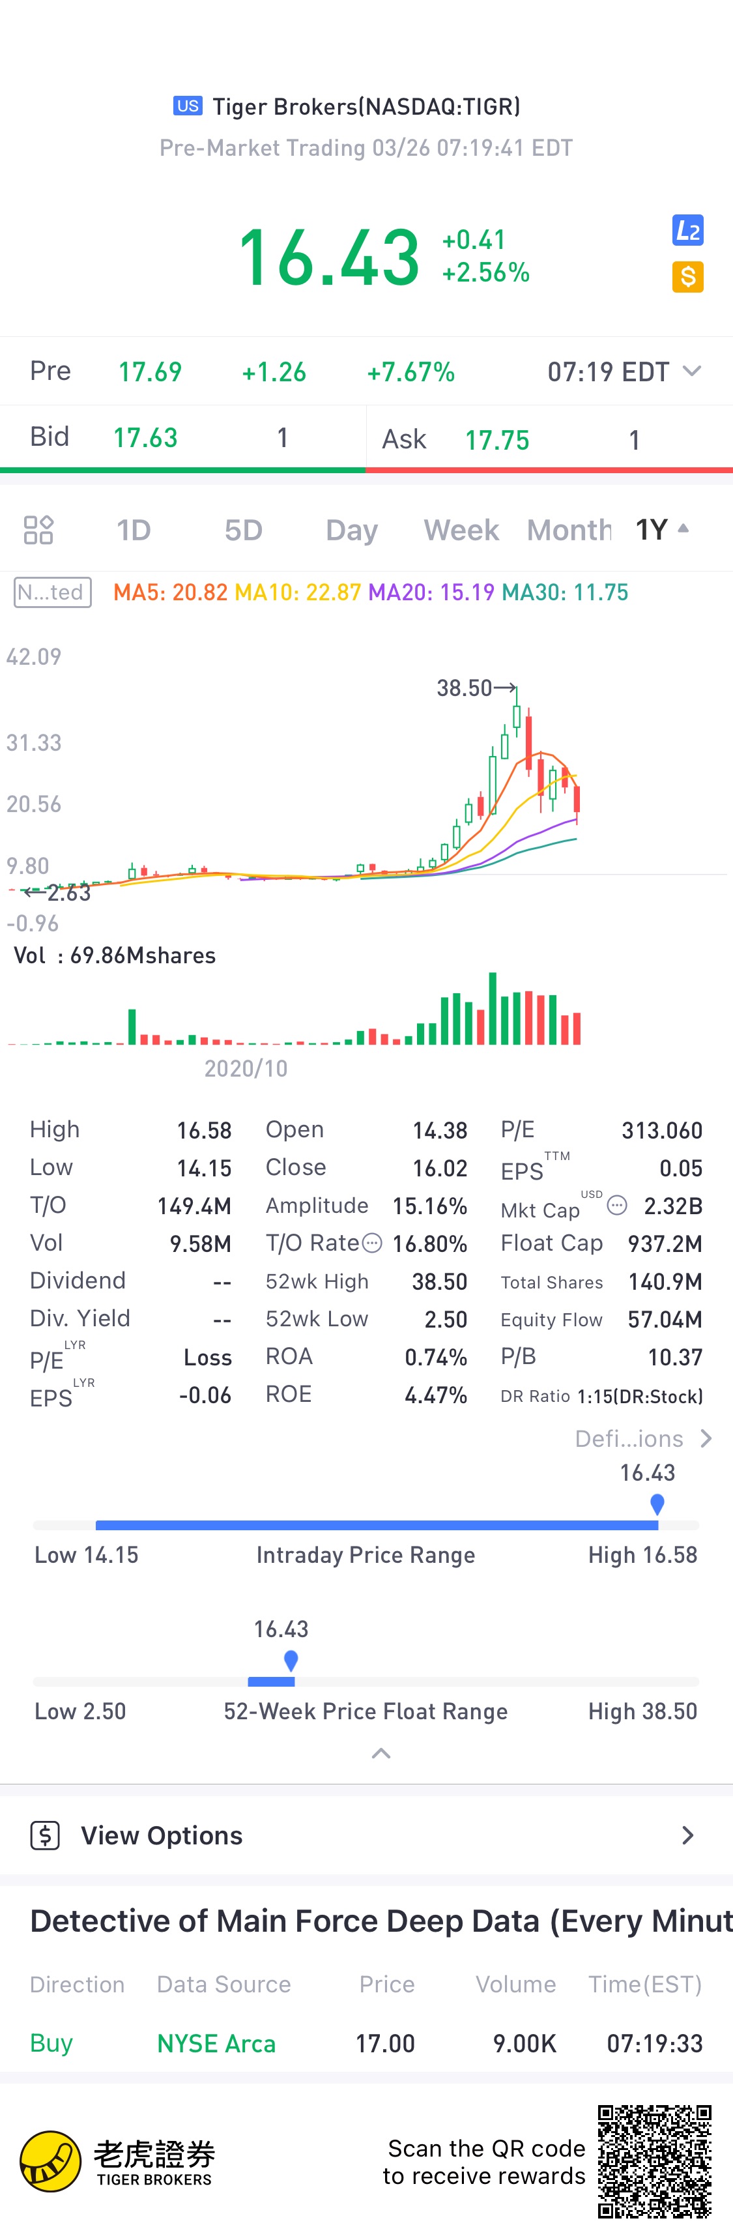Screen dimensions: 733x2240
Task: Open View Options arrow
Action: pyautogui.click(x=688, y=1835)
